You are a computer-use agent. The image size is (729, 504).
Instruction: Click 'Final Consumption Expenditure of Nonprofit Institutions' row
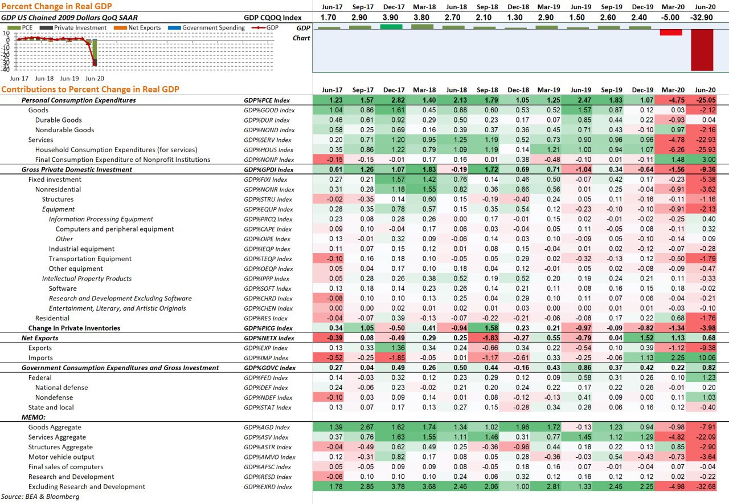pos(122,160)
